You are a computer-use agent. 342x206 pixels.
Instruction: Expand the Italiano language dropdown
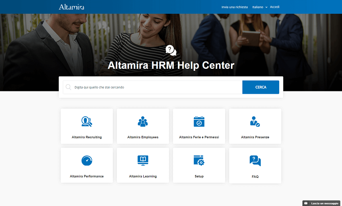coord(260,7)
